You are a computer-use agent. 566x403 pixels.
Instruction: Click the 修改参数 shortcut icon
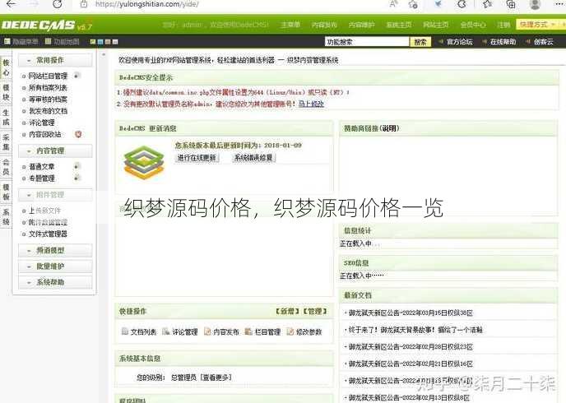(x=290, y=331)
